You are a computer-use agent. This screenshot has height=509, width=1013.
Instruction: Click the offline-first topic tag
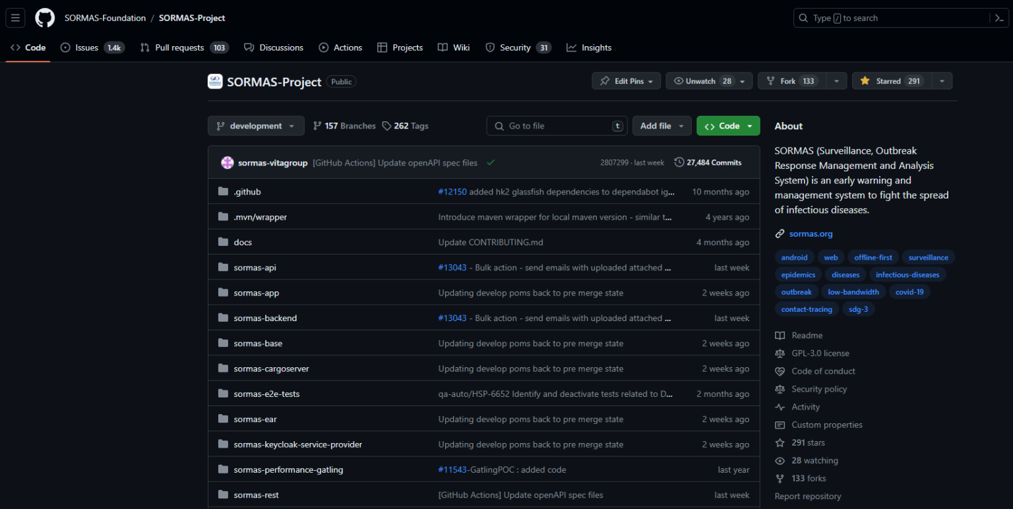[873, 258]
